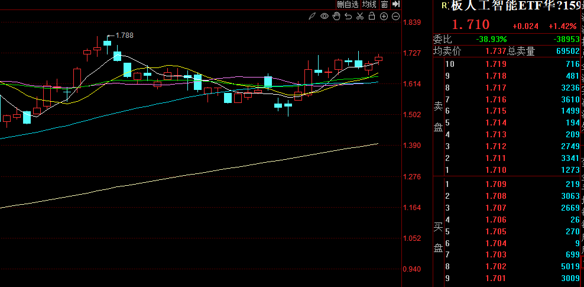Click the 删自选 button

click(348, 4)
